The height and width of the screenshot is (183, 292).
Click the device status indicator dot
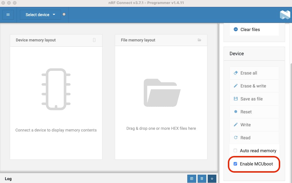click(64, 14)
